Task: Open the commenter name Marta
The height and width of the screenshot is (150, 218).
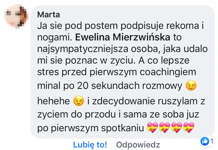Action: (49, 15)
